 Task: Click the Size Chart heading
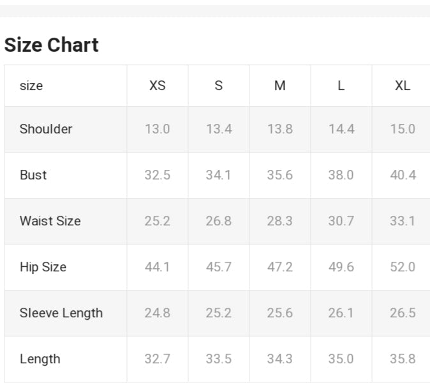tap(52, 45)
